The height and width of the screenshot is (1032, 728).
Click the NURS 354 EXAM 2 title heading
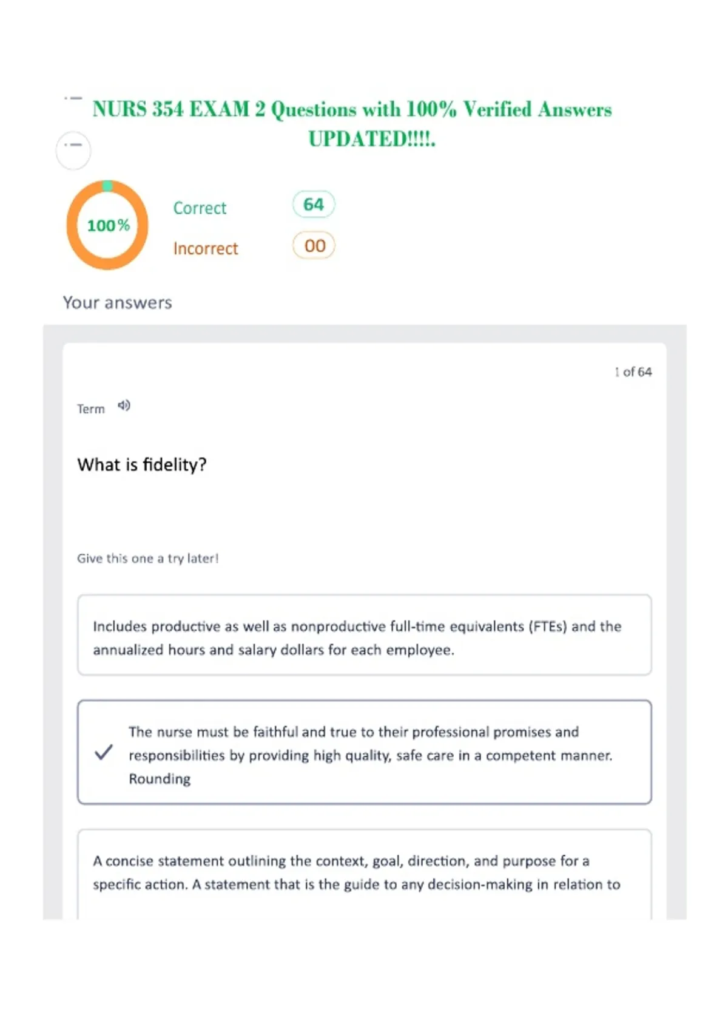click(352, 124)
